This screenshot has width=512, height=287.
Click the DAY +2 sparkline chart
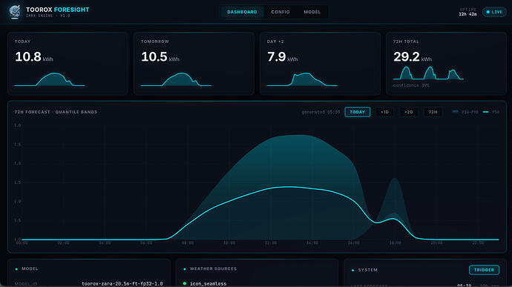(302, 79)
